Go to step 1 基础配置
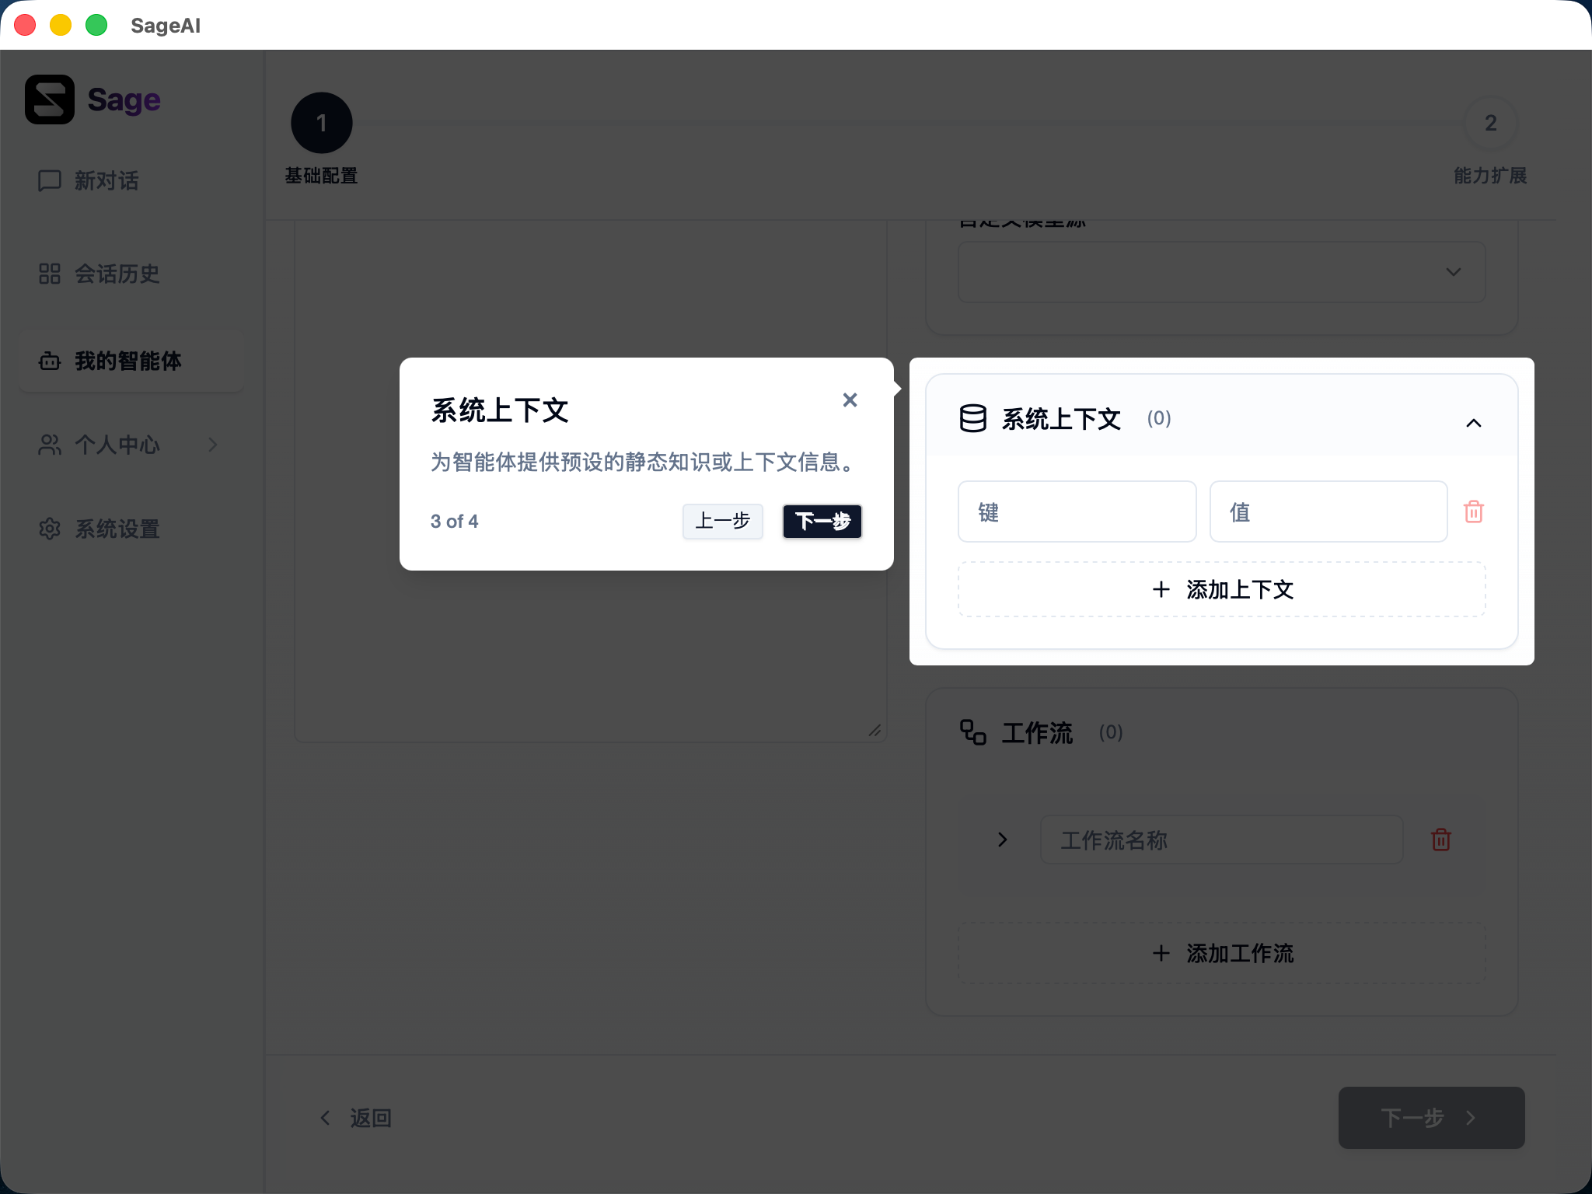Image resolution: width=1592 pixels, height=1194 pixels. pyautogui.click(x=322, y=122)
